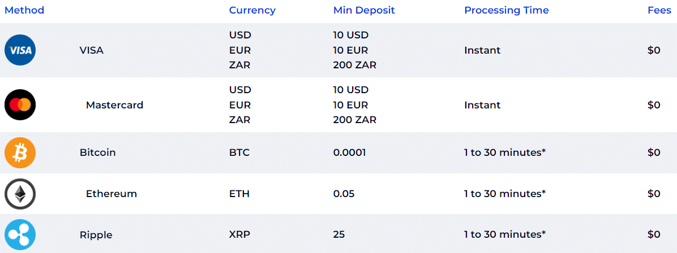Screen dimensions: 677x253
Task: Click the Method column header
Action: [x=24, y=10]
